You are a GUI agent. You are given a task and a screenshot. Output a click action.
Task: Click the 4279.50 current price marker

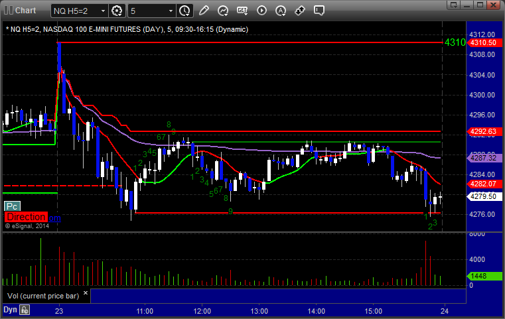click(484, 196)
